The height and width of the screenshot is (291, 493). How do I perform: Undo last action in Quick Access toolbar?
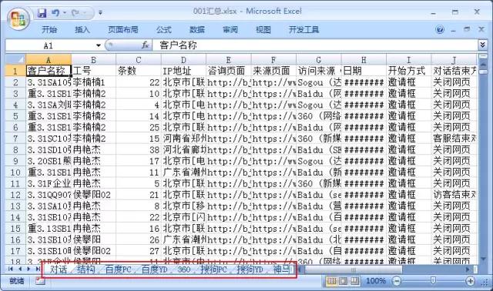[55, 13]
